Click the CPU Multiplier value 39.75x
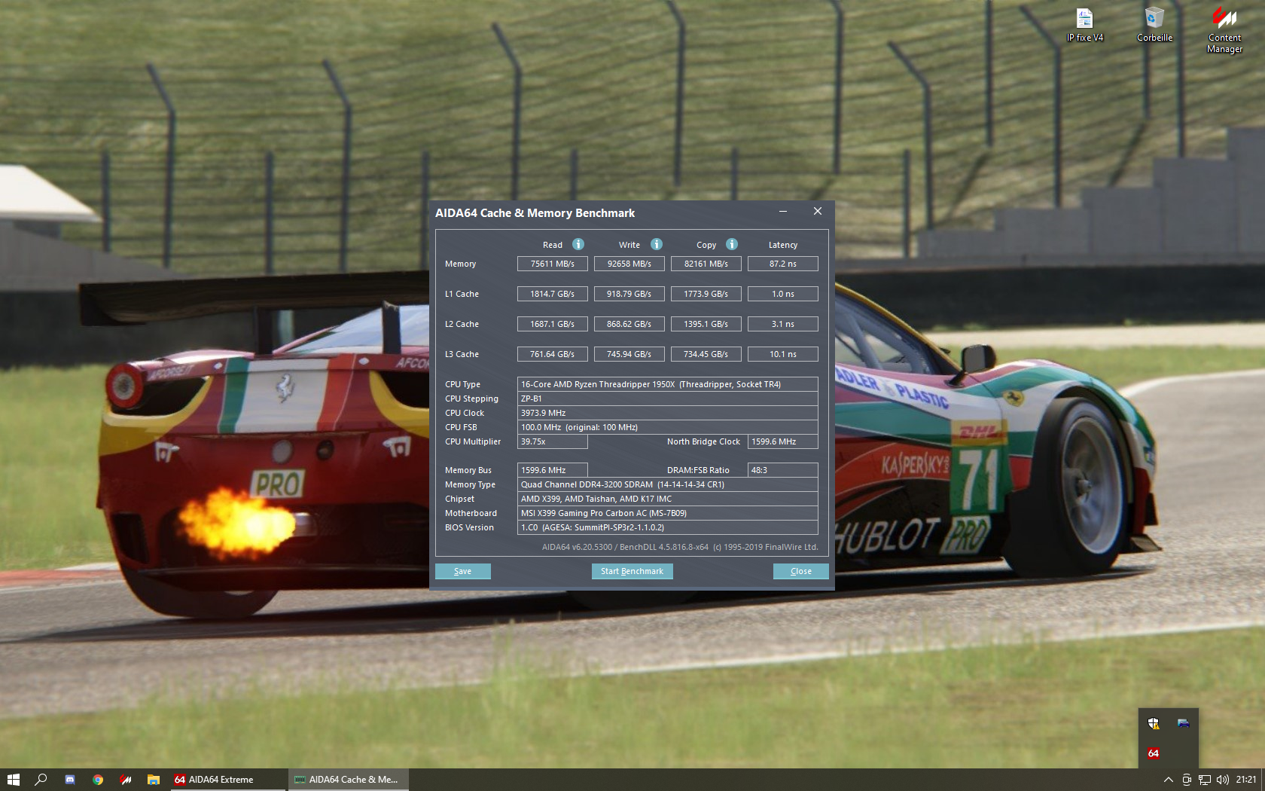The image size is (1265, 791). 553,441
